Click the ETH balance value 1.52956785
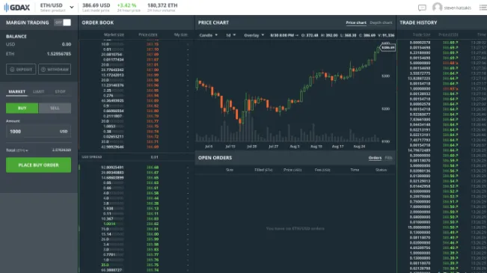The width and height of the screenshot is (487, 273). coord(59,54)
